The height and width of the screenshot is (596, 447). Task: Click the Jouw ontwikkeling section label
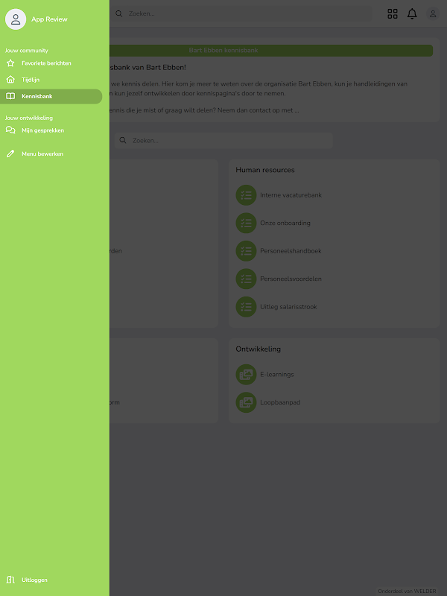(x=29, y=118)
